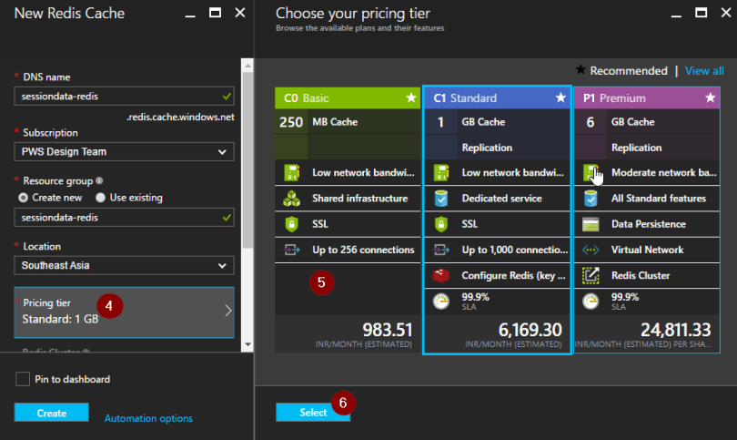Screen dimensions: 737x440
Task: Expand the Pricing tier selector row
Action: 124,312
